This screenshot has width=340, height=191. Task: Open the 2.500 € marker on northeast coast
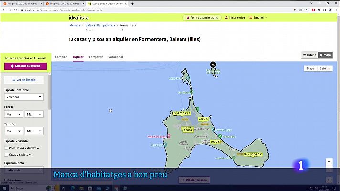[203, 119]
